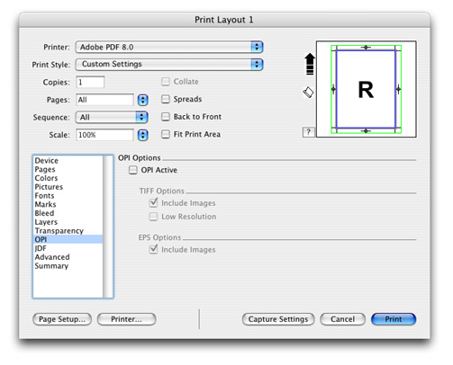This screenshot has width=453, height=365.
Task: Check the Back to Front option
Action: 166,117
